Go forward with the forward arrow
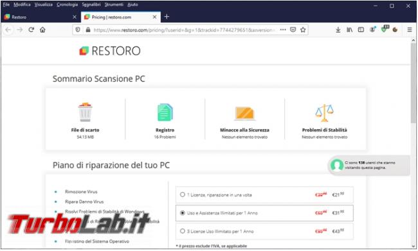This screenshot has height=251, width=418. tap(19, 30)
